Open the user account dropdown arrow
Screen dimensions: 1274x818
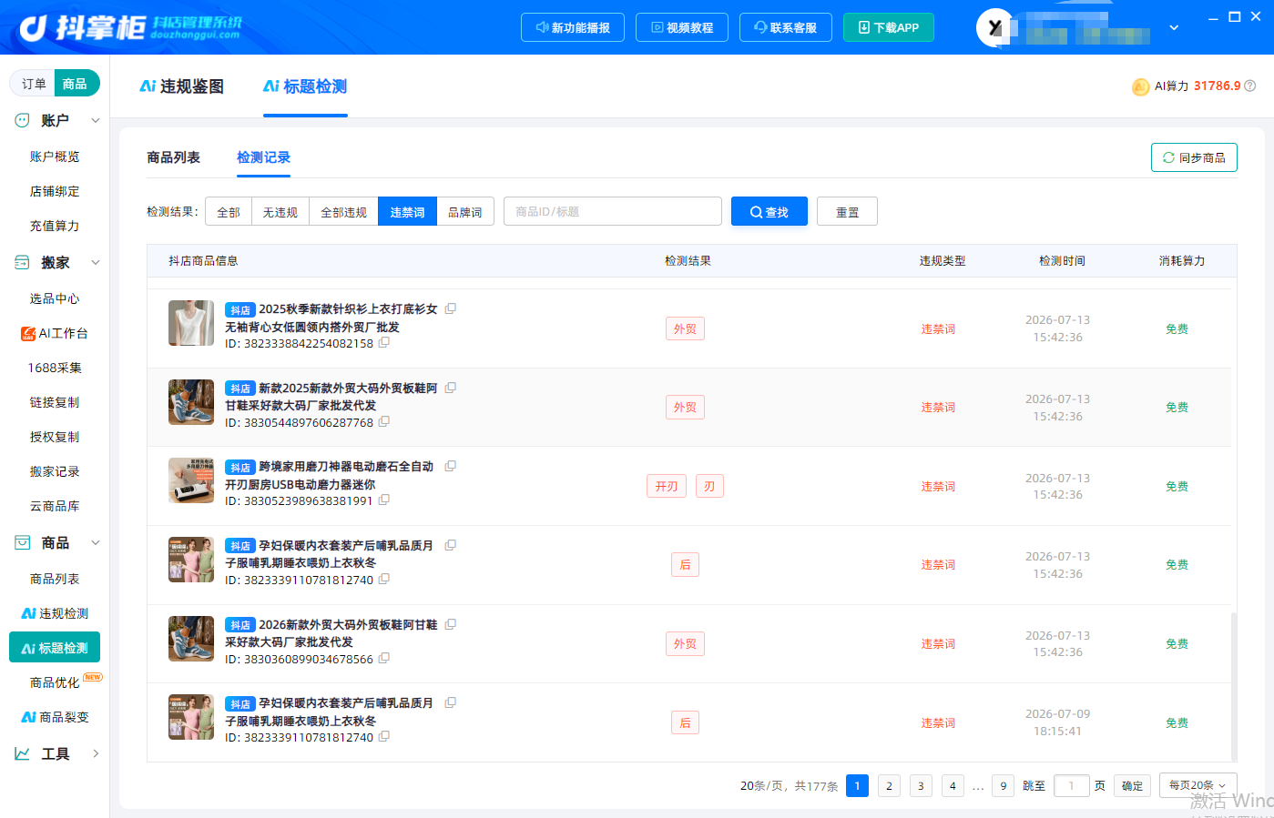[1174, 27]
